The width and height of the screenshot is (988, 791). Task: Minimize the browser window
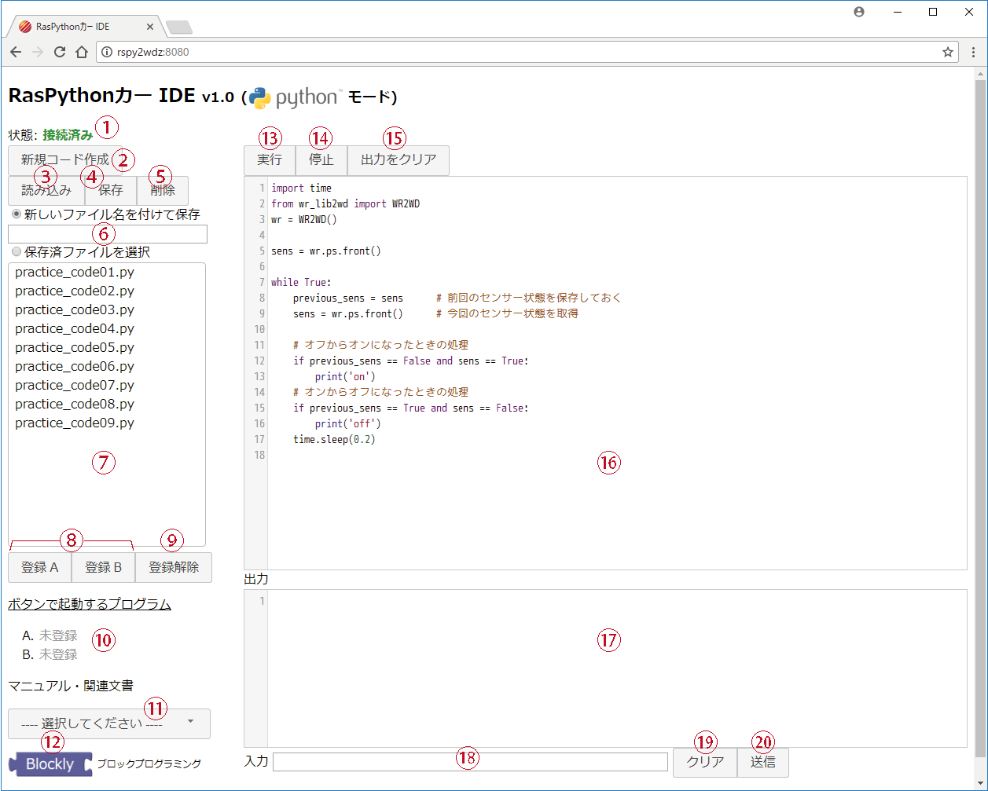896,12
